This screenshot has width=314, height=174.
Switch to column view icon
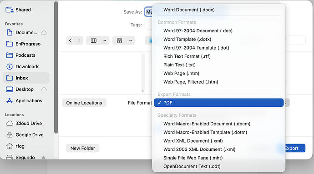(94, 40)
